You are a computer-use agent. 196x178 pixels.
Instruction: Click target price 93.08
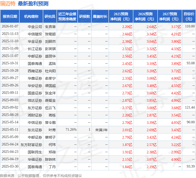click(x=191, y=63)
